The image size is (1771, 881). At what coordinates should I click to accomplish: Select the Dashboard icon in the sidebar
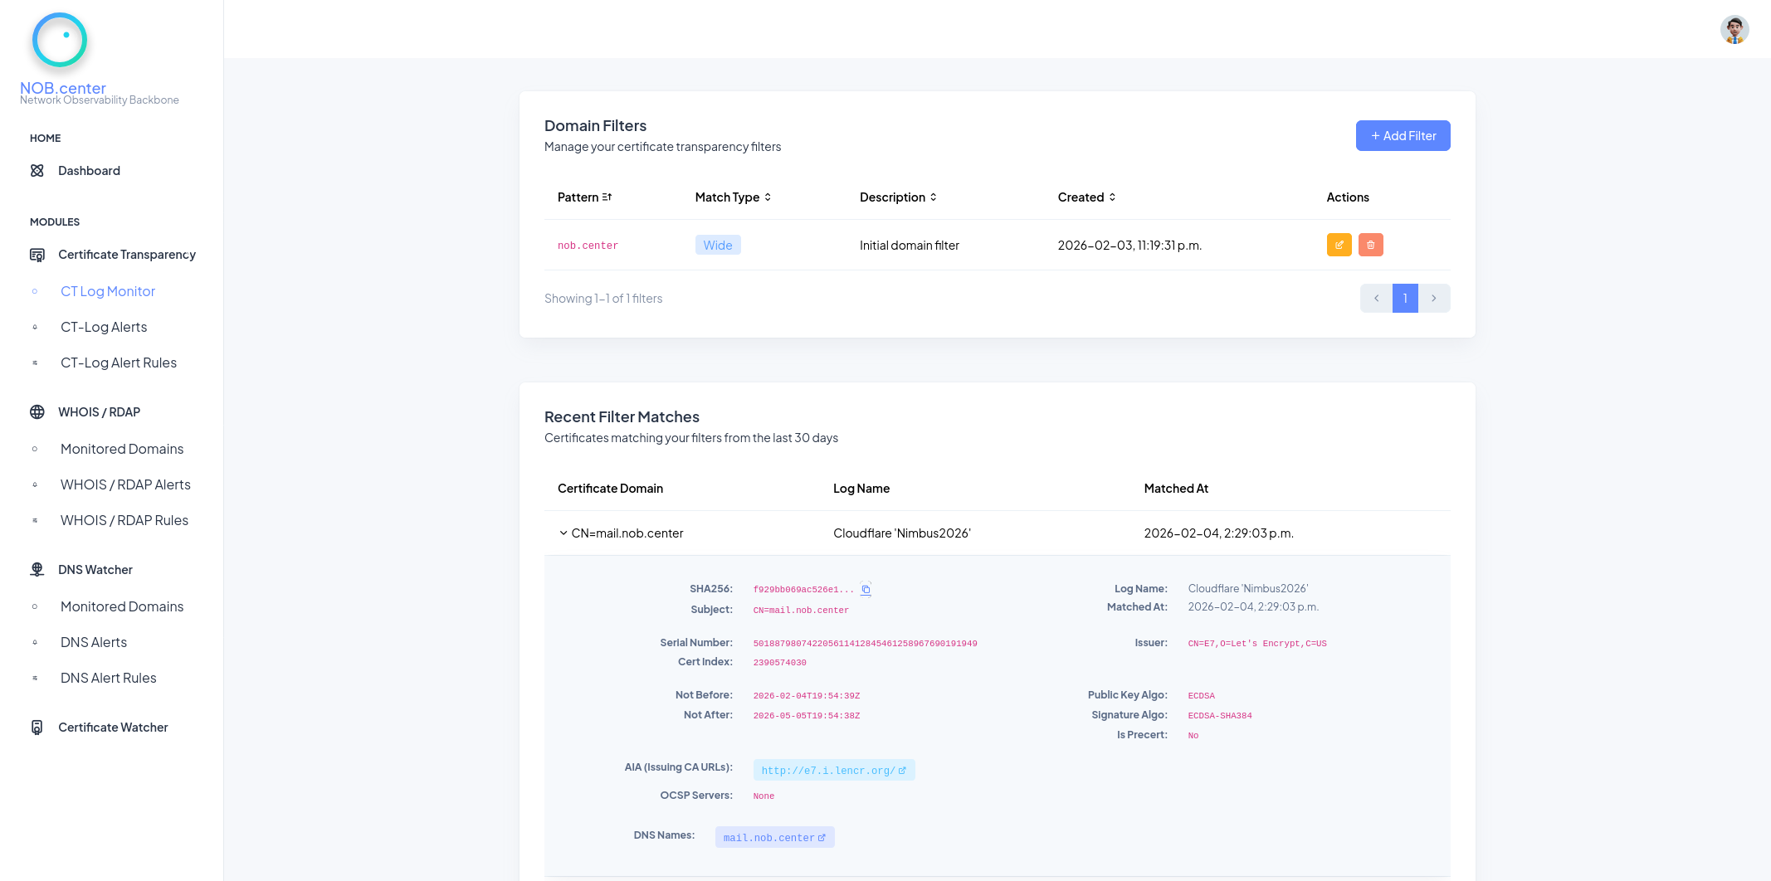[x=37, y=170]
